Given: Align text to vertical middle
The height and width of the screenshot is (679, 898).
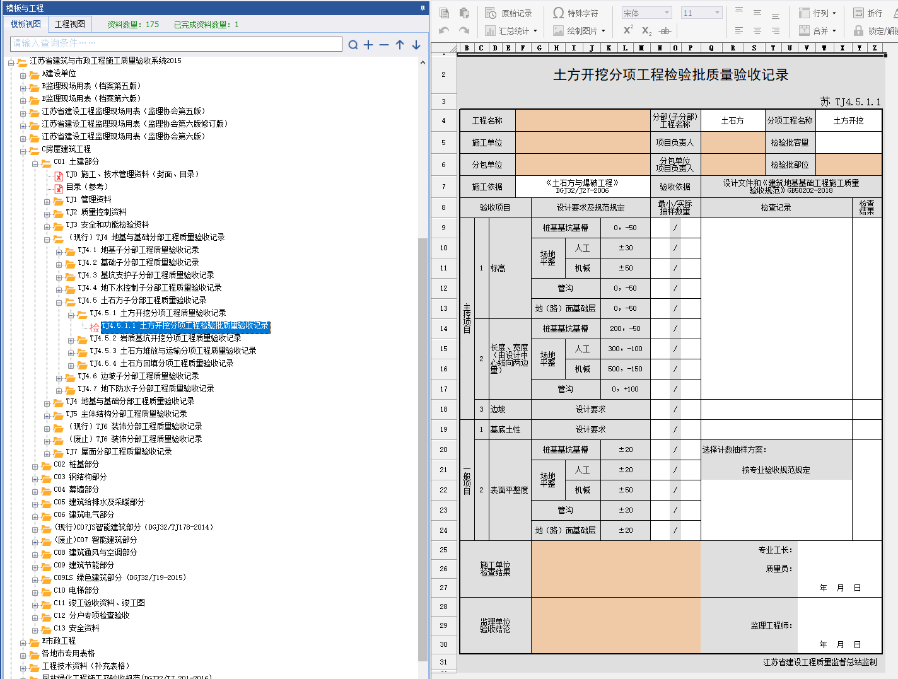Looking at the screenshot, I should coord(757,13).
